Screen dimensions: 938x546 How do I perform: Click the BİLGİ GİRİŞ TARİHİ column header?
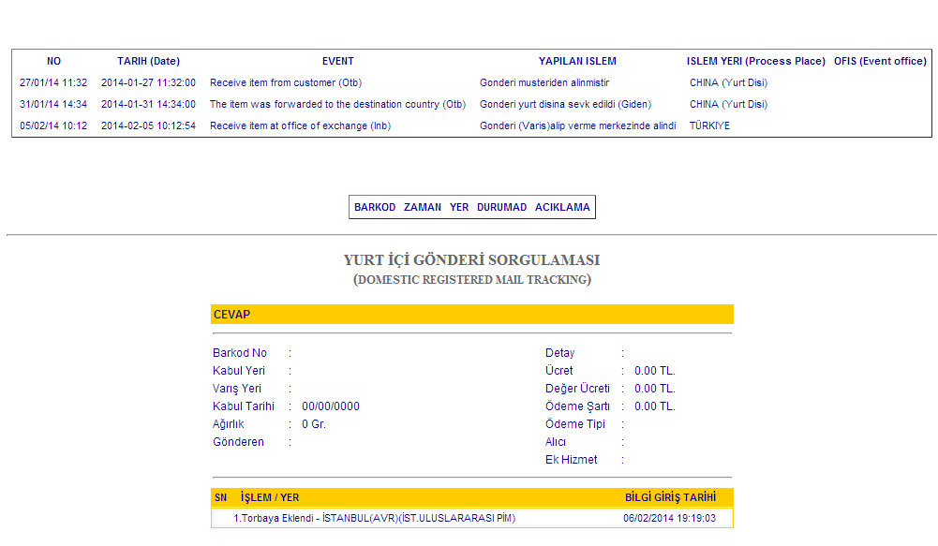click(671, 497)
